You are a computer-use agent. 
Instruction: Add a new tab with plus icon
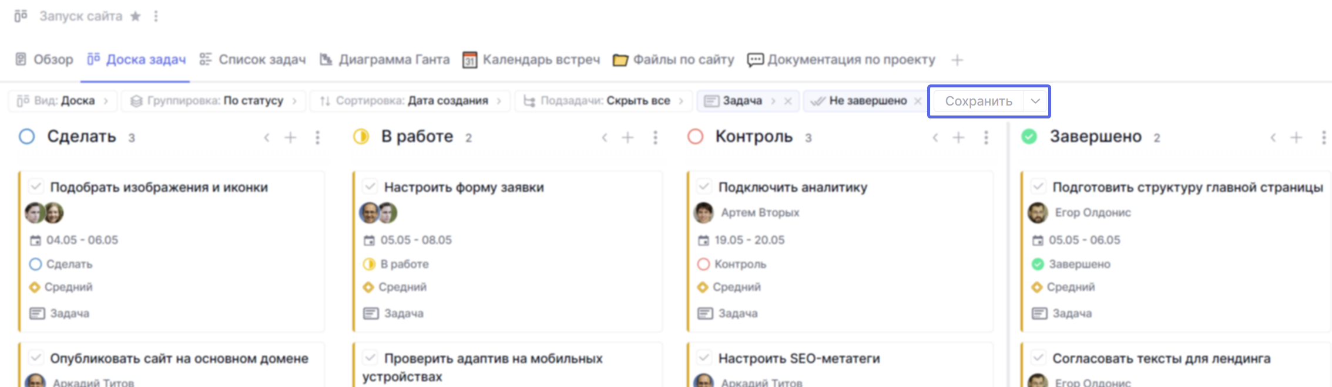click(957, 60)
